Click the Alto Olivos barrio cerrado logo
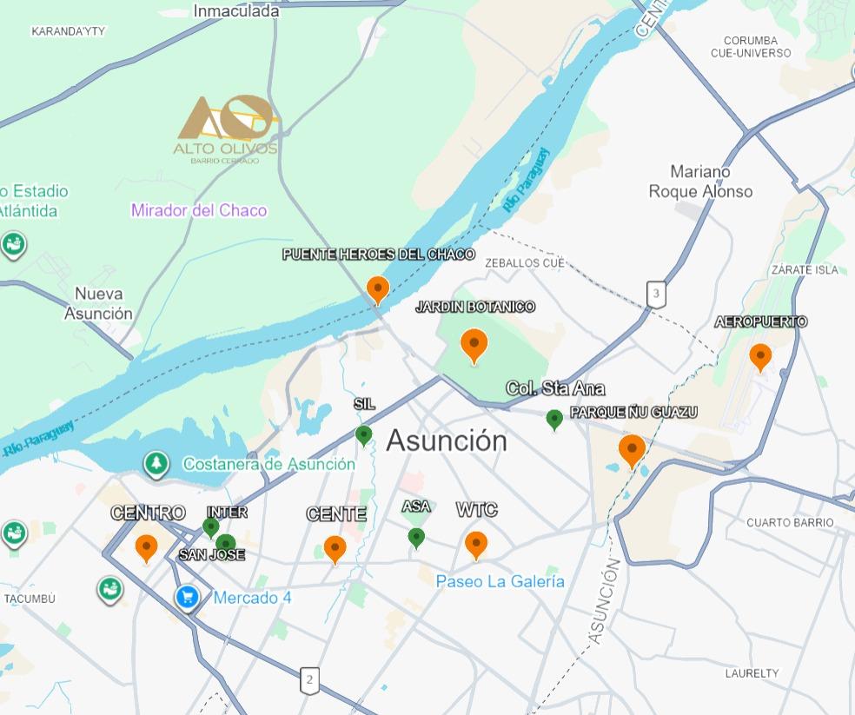 coord(227,129)
